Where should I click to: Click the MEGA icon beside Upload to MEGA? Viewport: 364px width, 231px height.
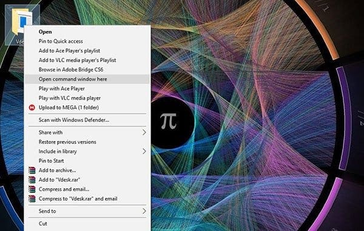tap(32, 108)
